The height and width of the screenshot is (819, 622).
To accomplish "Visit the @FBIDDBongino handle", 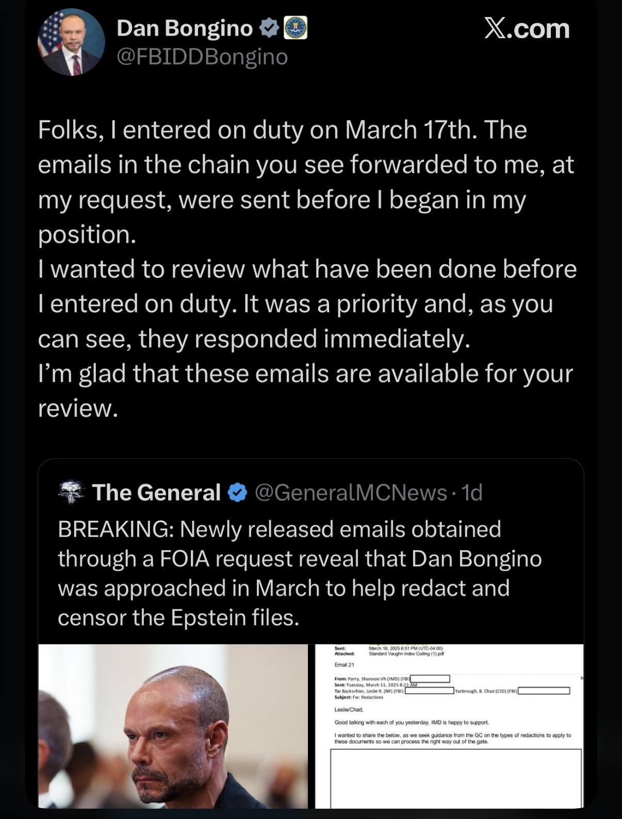I will coord(202,57).
